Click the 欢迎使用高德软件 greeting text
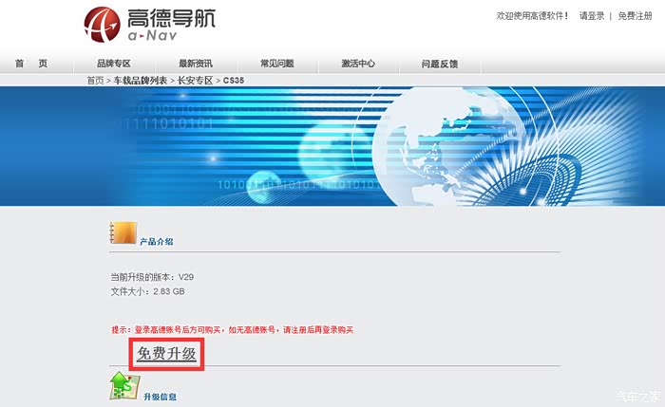This screenshot has height=407, width=665. coord(532,16)
